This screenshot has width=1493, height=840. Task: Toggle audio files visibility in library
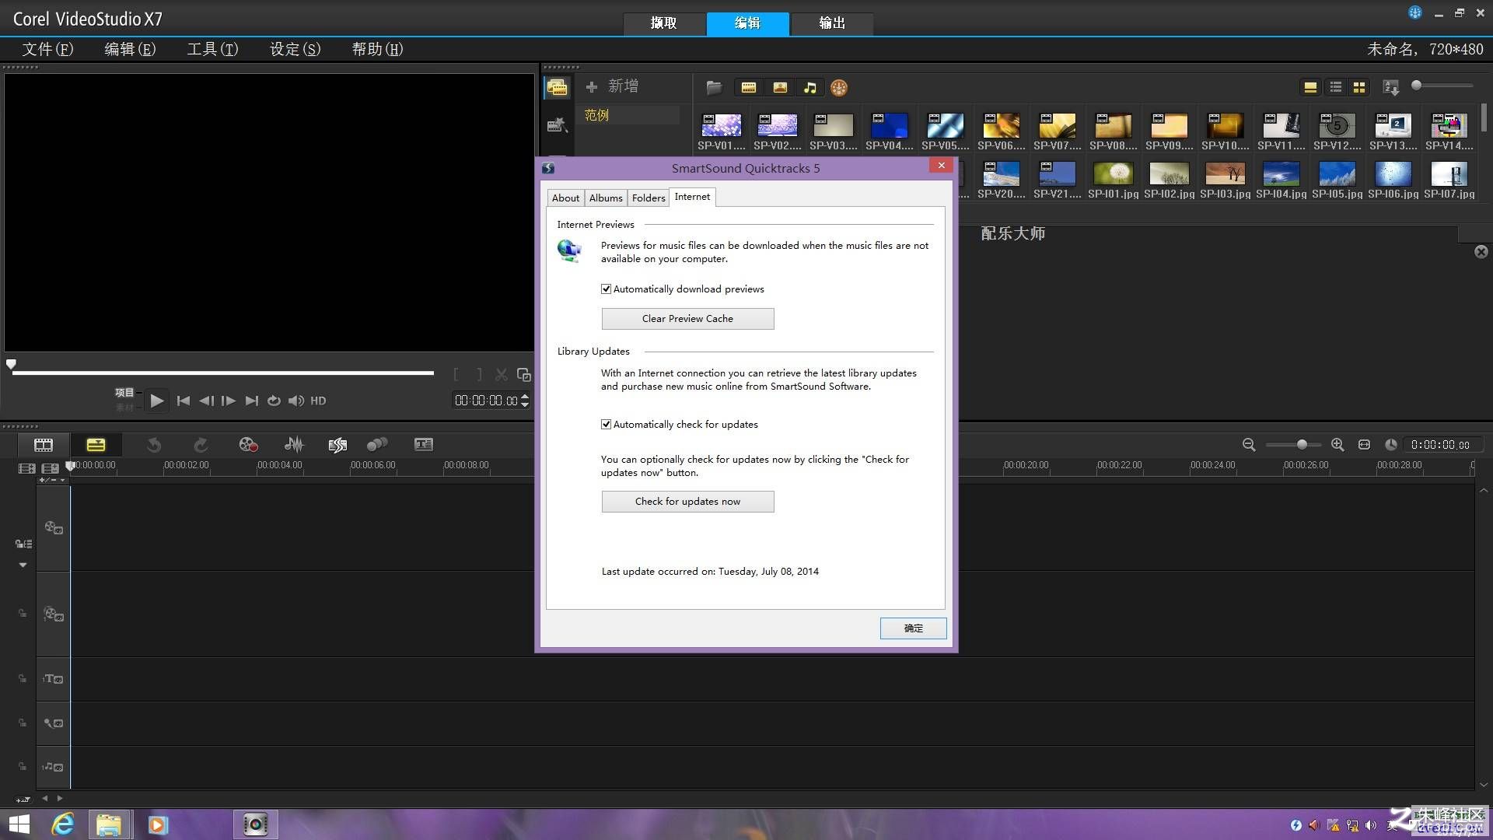(810, 88)
